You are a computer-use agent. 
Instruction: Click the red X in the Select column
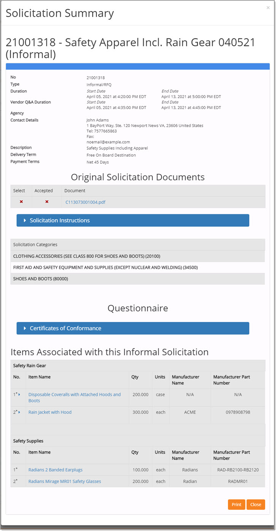coord(21,202)
